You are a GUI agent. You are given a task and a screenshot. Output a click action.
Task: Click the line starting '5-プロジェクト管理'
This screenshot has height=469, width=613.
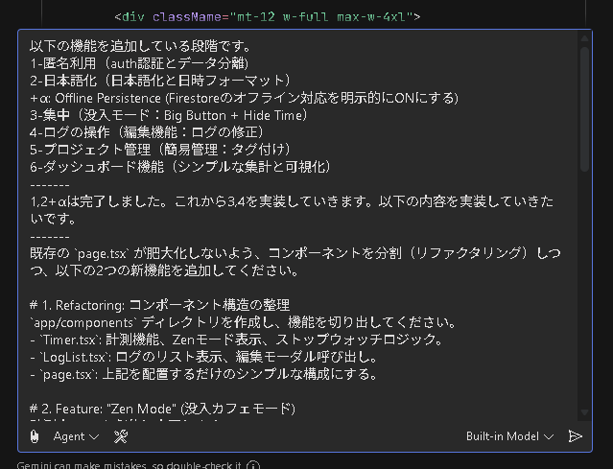pyautogui.click(x=160, y=150)
